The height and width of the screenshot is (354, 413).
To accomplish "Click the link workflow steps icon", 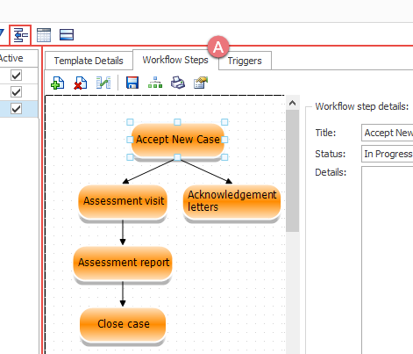I will [103, 83].
